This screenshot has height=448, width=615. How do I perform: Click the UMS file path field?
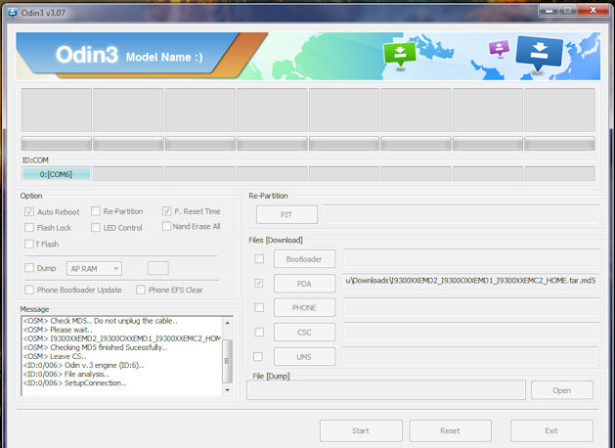470,356
